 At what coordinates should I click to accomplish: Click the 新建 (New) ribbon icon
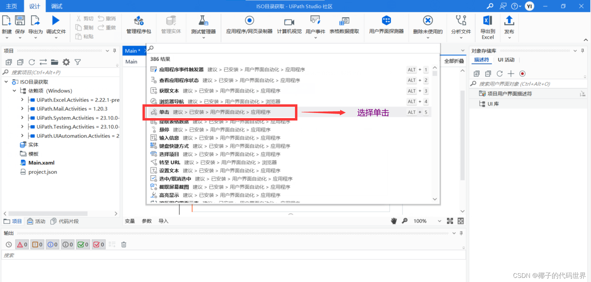click(x=7, y=21)
